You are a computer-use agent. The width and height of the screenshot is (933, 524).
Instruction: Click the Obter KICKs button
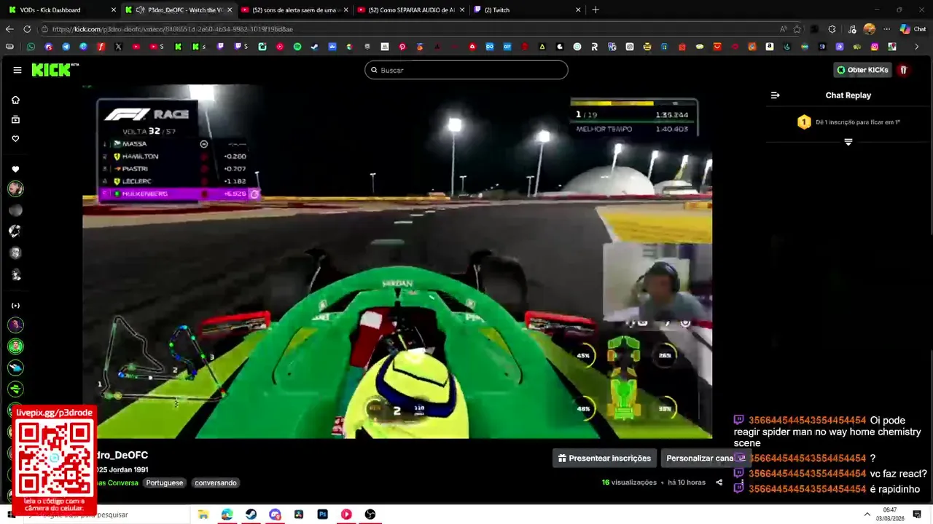click(863, 70)
